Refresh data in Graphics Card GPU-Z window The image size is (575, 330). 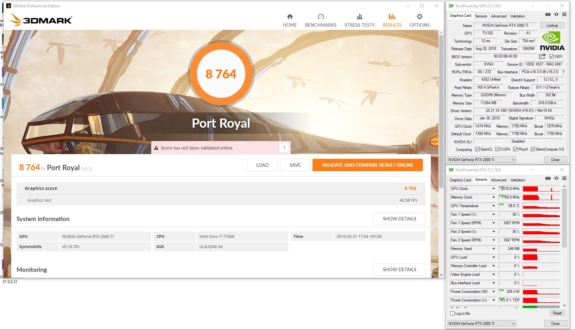pyautogui.click(x=556, y=14)
